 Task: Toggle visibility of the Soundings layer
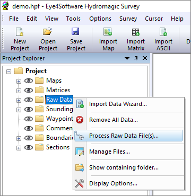[29, 110]
